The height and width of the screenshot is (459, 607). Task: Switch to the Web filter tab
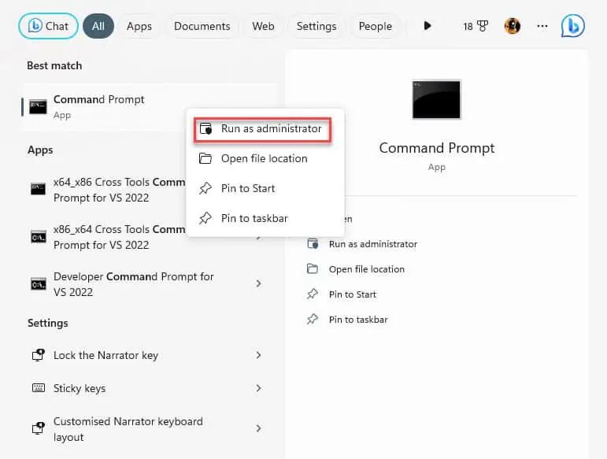pos(263,26)
